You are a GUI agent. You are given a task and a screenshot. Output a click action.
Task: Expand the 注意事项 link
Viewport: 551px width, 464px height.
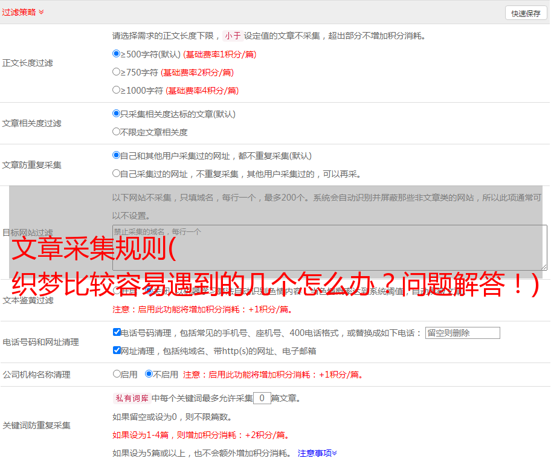coord(317,453)
